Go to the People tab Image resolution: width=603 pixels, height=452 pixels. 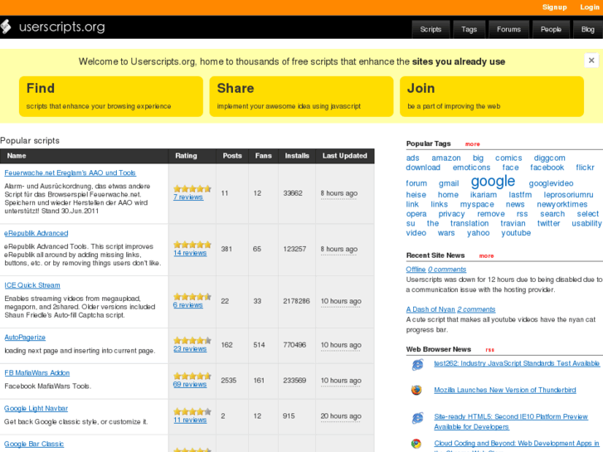coord(551,29)
